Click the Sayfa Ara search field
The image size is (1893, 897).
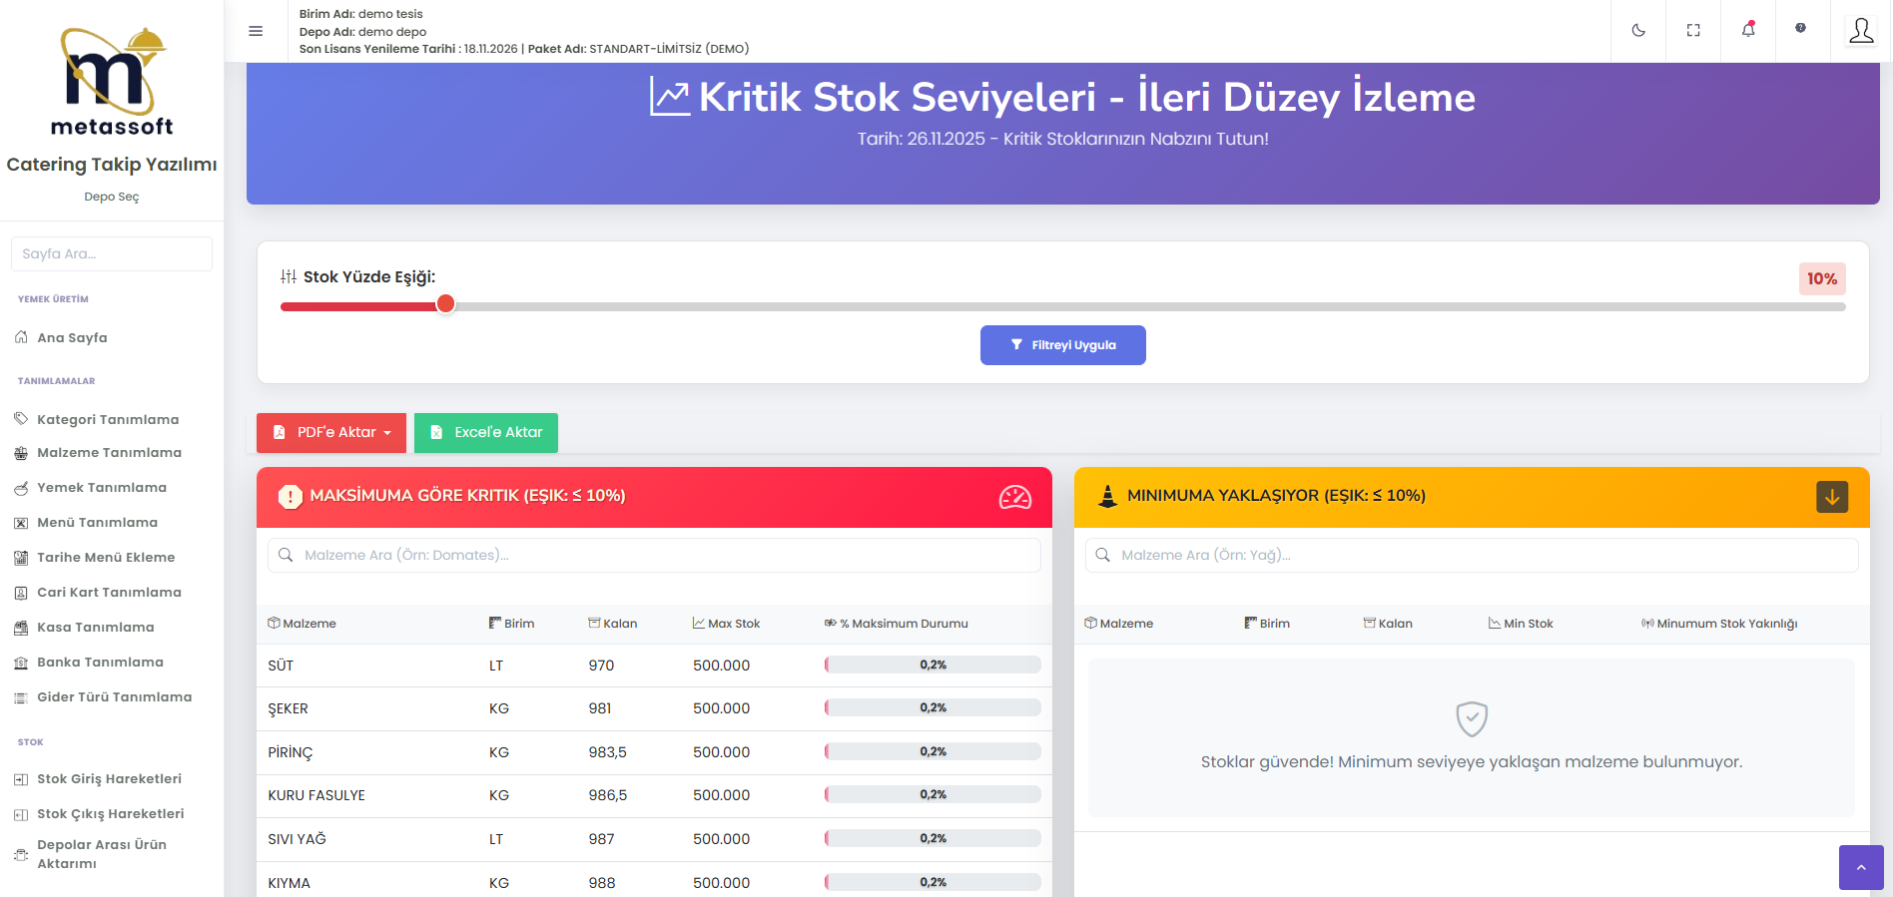point(112,254)
